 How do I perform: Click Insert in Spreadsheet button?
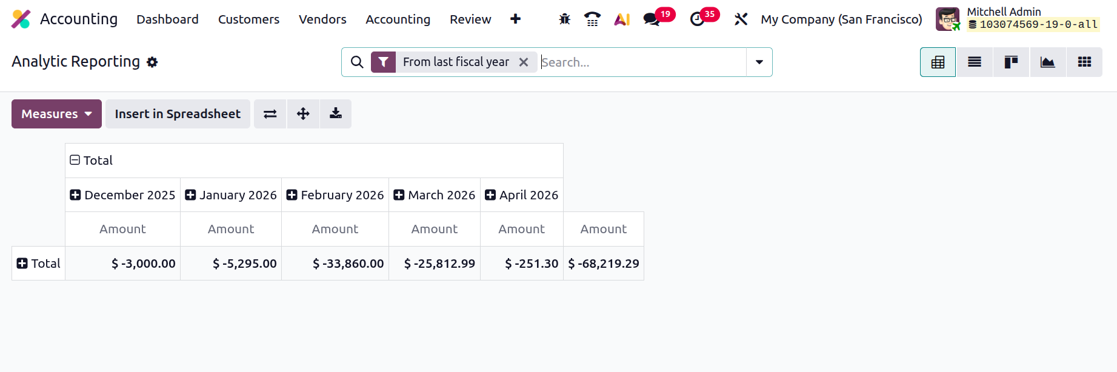point(178,114)
